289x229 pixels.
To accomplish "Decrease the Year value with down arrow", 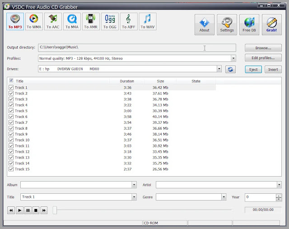I will tap(279, 199).
